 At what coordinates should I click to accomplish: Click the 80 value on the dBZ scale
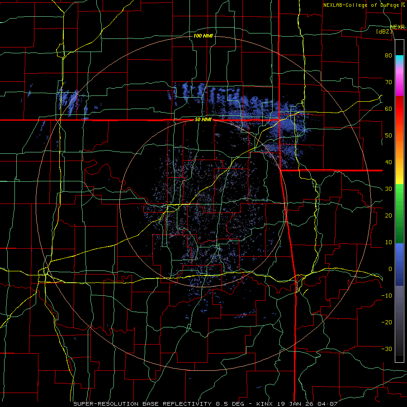coord(388,56)
